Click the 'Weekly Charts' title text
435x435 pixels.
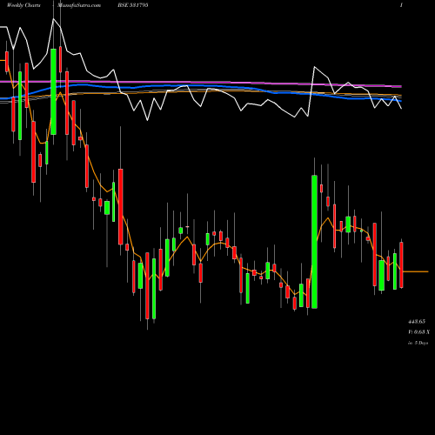pos(23,5)
